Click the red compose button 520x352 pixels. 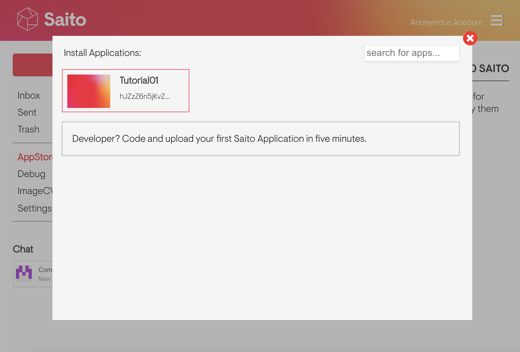click(x=33, y=65)
